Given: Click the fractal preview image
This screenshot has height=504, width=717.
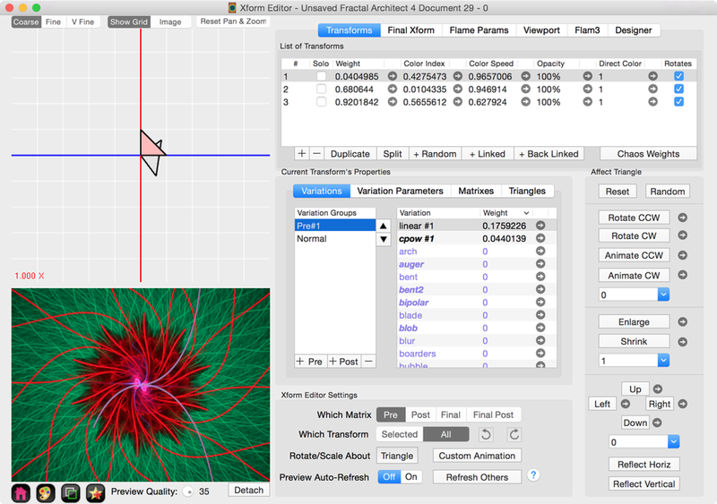Looking at the screenshot, I should [x=141, y=385].
